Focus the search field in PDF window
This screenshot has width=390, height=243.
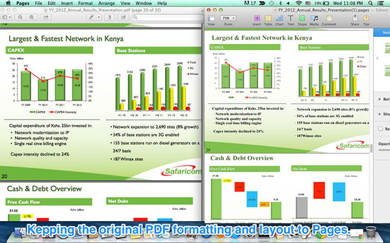click(168, 17)
